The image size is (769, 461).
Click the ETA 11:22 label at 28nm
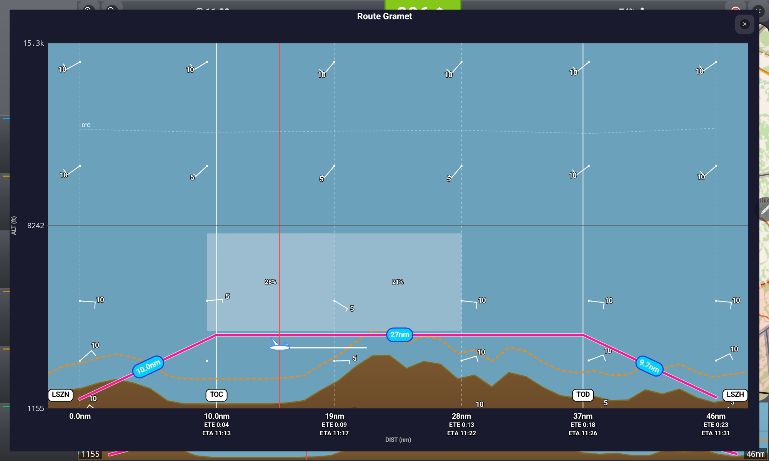coord(461,433)
